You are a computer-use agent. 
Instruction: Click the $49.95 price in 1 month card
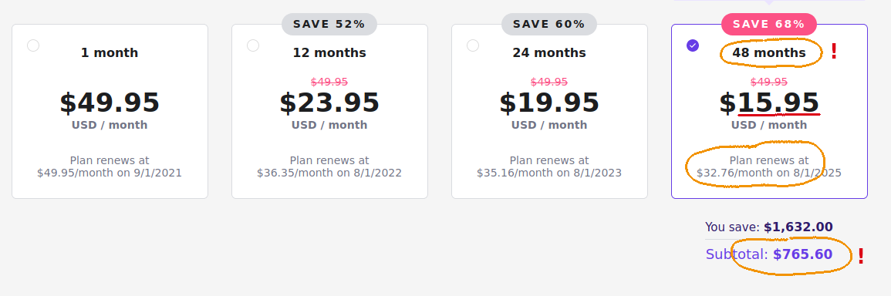(110, 103)
